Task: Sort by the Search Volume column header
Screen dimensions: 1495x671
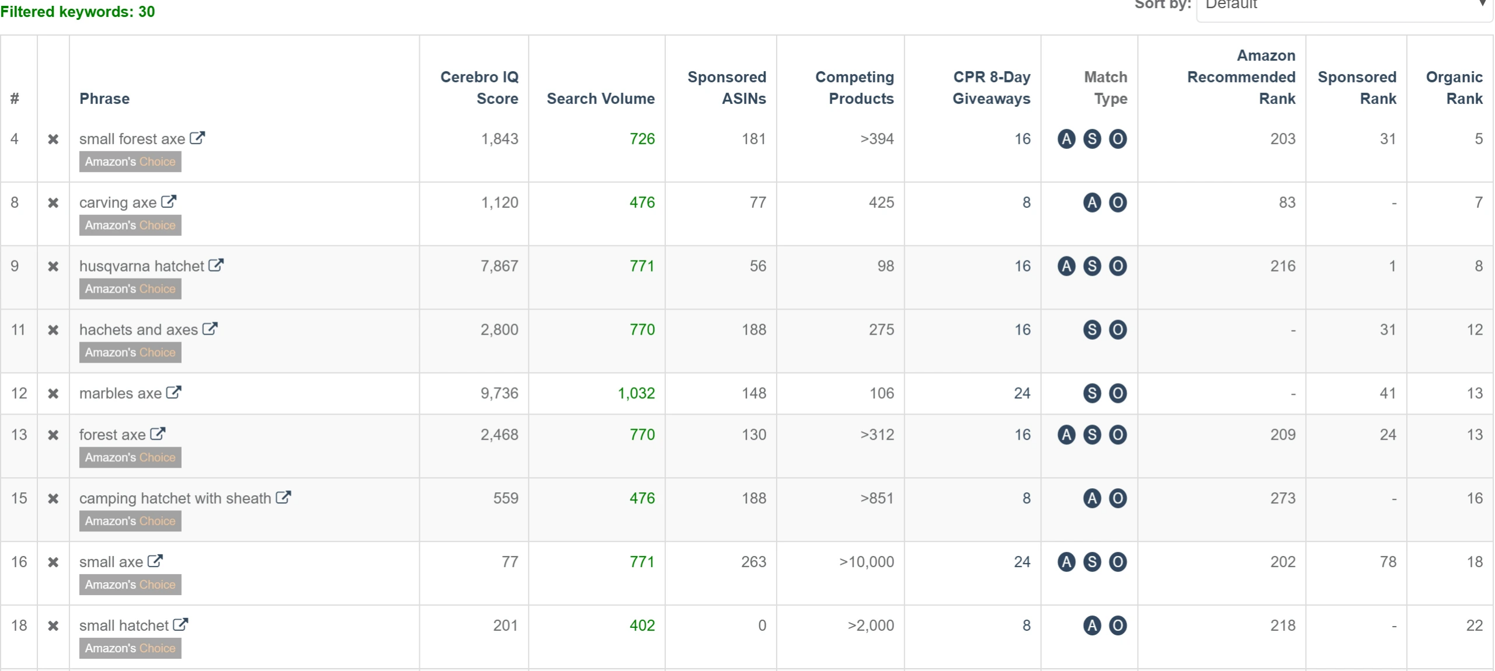Action: (600, 99)
